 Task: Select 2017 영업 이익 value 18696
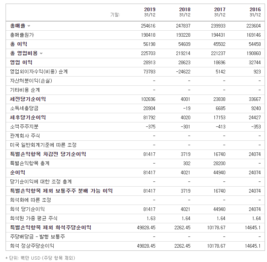coord(220,63)
